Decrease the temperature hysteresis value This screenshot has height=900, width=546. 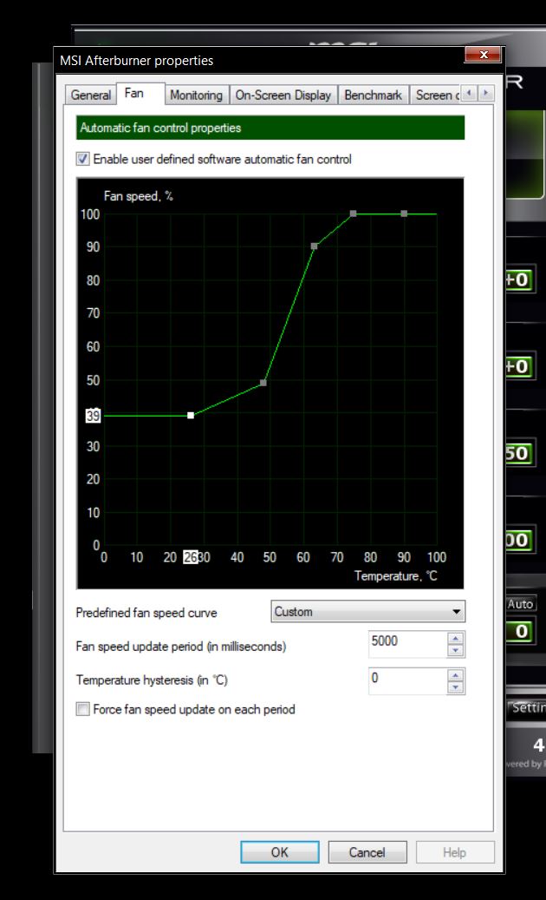[x=456, y=687]
